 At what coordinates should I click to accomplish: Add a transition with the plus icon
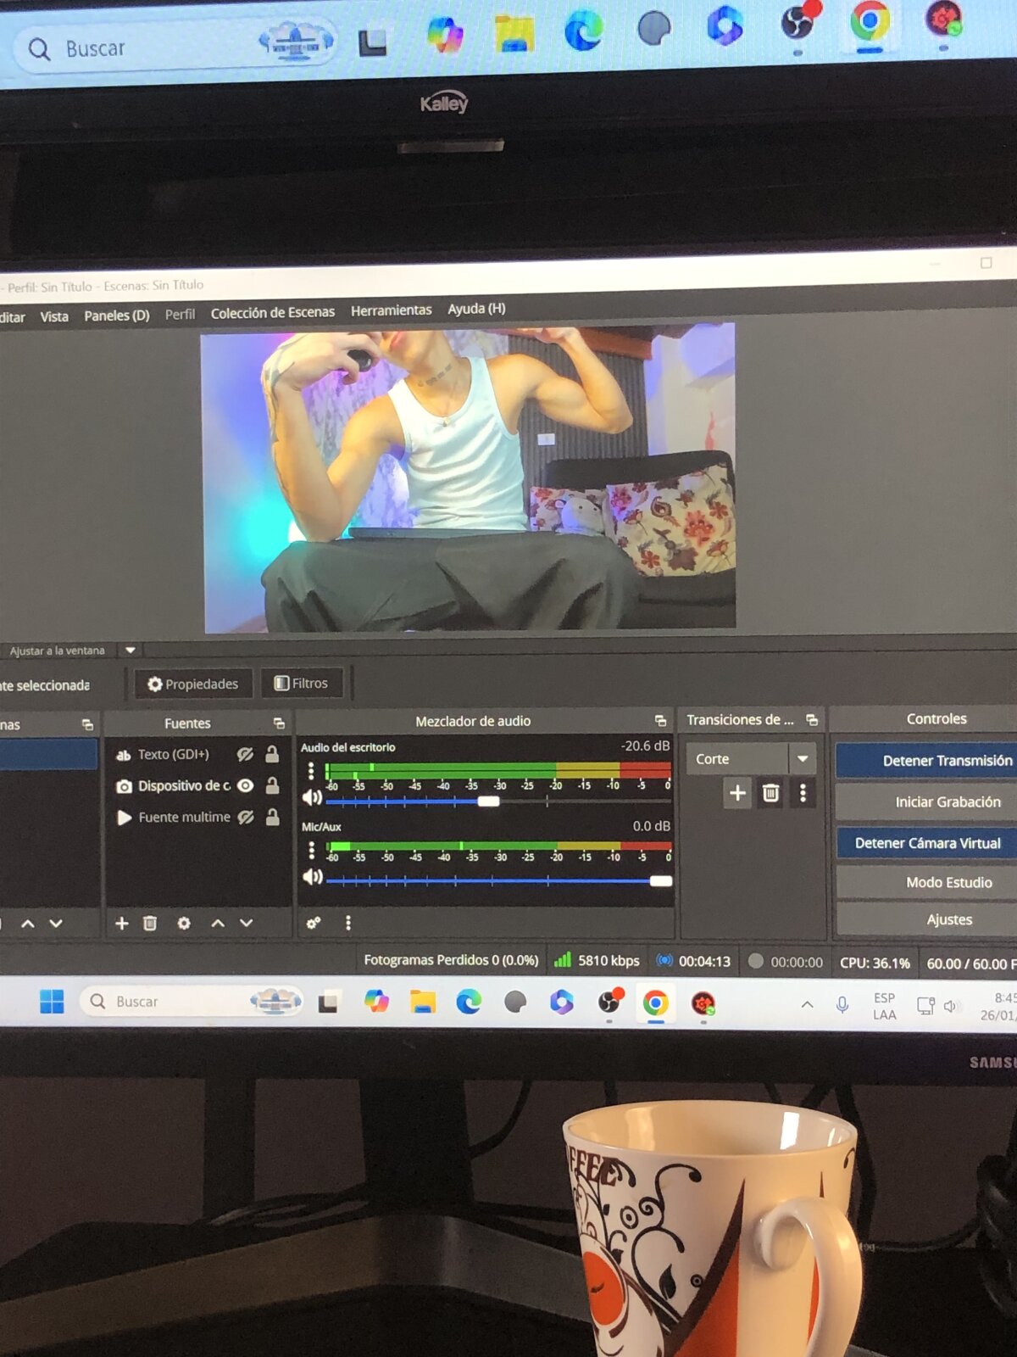click(x=737, y=793)
